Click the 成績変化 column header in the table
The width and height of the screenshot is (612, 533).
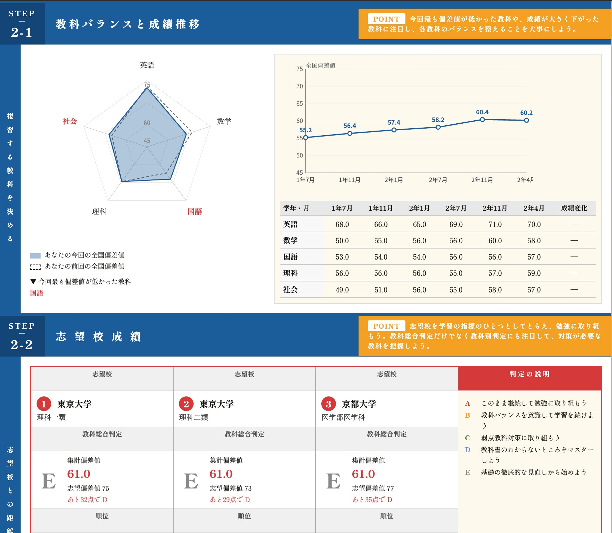(574, 208)
